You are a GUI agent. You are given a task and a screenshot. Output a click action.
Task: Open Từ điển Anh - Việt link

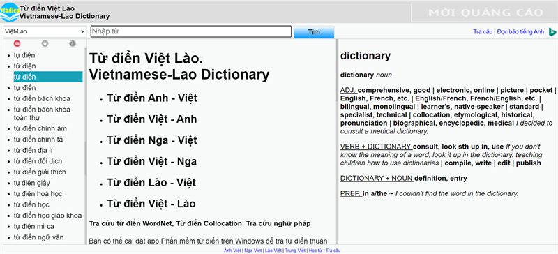[x=152, y=98]
